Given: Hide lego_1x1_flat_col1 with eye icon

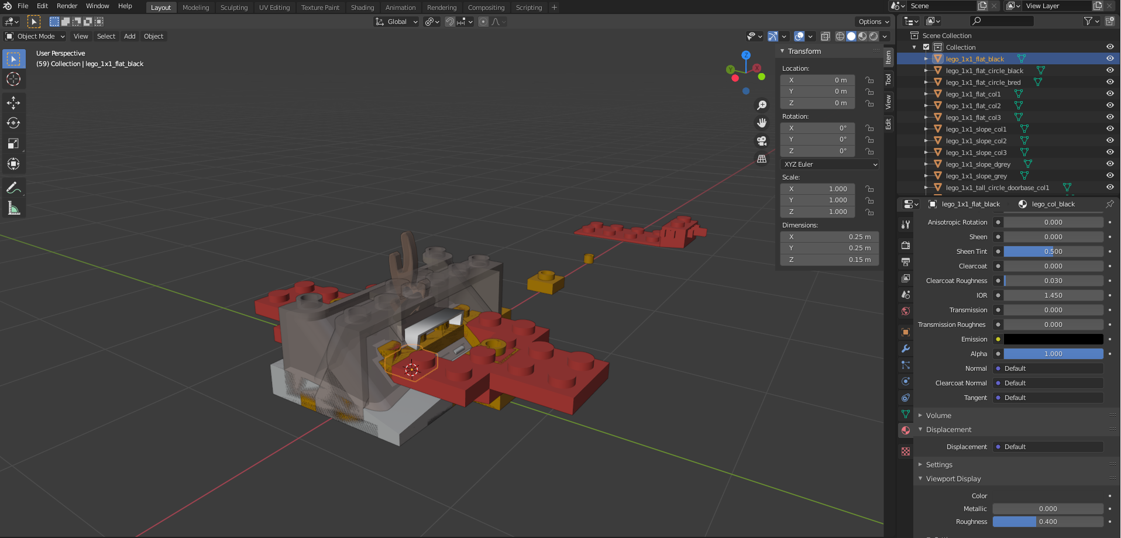Looking at the screenshot, I should (x=1110, y=94).
